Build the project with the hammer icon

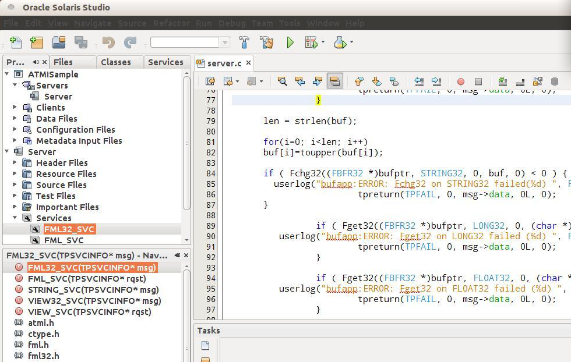coord(244,42)
